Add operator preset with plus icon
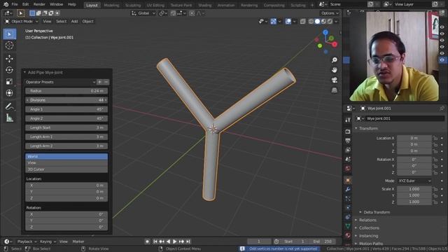Screen dimensions: 448x252 99,82
